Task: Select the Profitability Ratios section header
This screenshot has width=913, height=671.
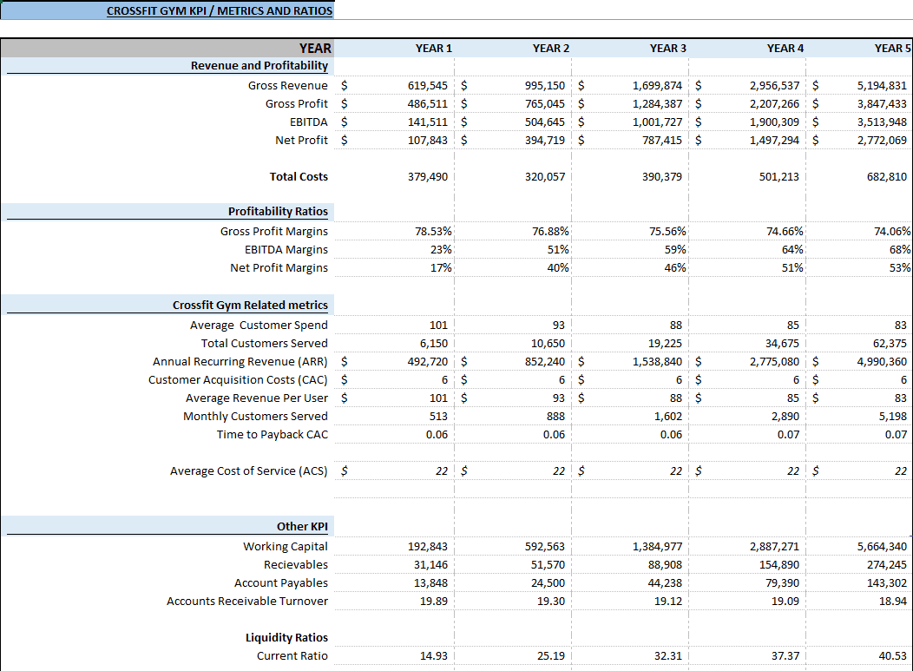Action: pyautogui.click(x=278, y=212)
